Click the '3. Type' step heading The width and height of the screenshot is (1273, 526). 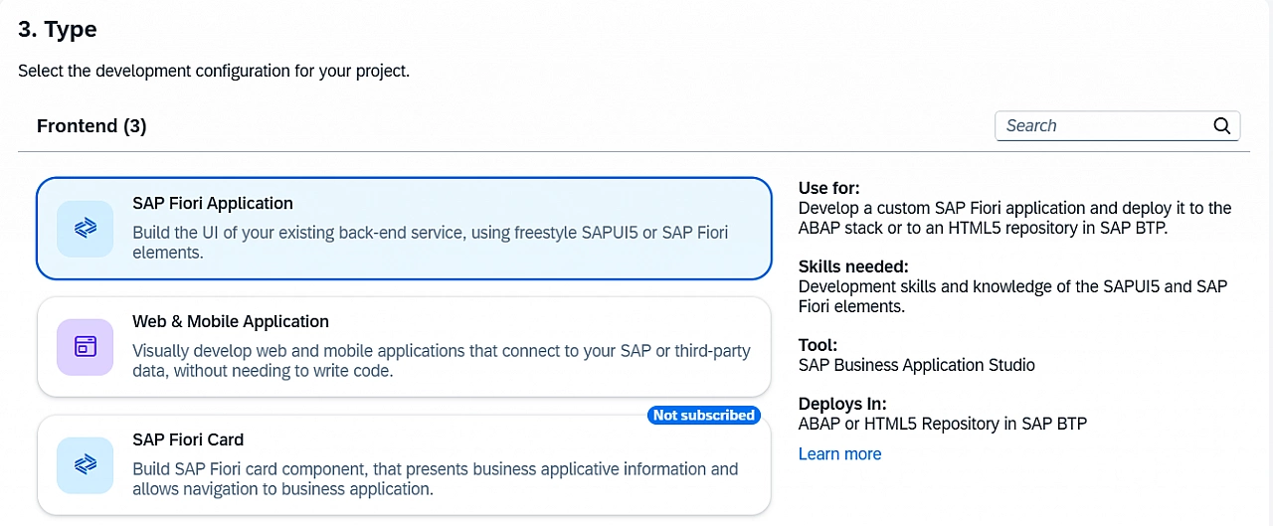(x=58, y=30)
